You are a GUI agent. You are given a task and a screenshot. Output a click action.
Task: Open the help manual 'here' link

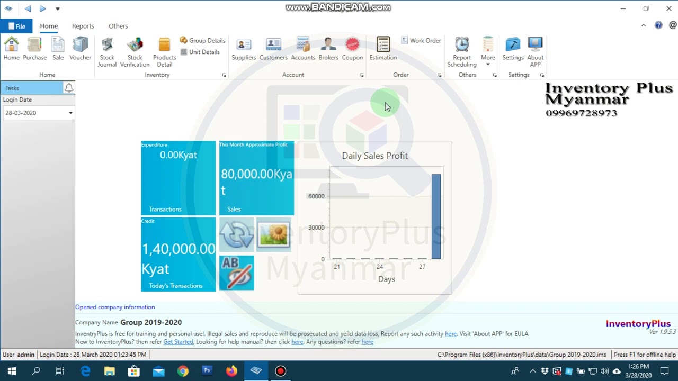coord(297,342)
